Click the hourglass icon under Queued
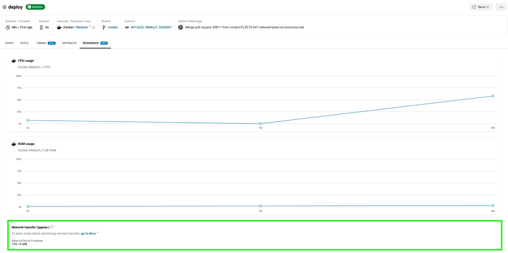The image size is (508, 253). point(42,27)
